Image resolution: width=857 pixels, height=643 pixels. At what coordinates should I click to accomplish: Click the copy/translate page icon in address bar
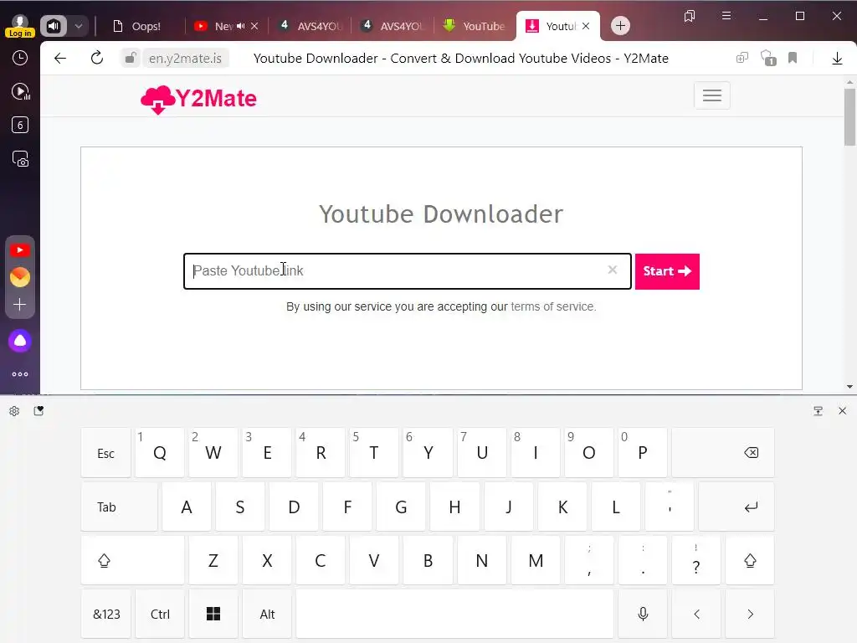pos(742,58)
